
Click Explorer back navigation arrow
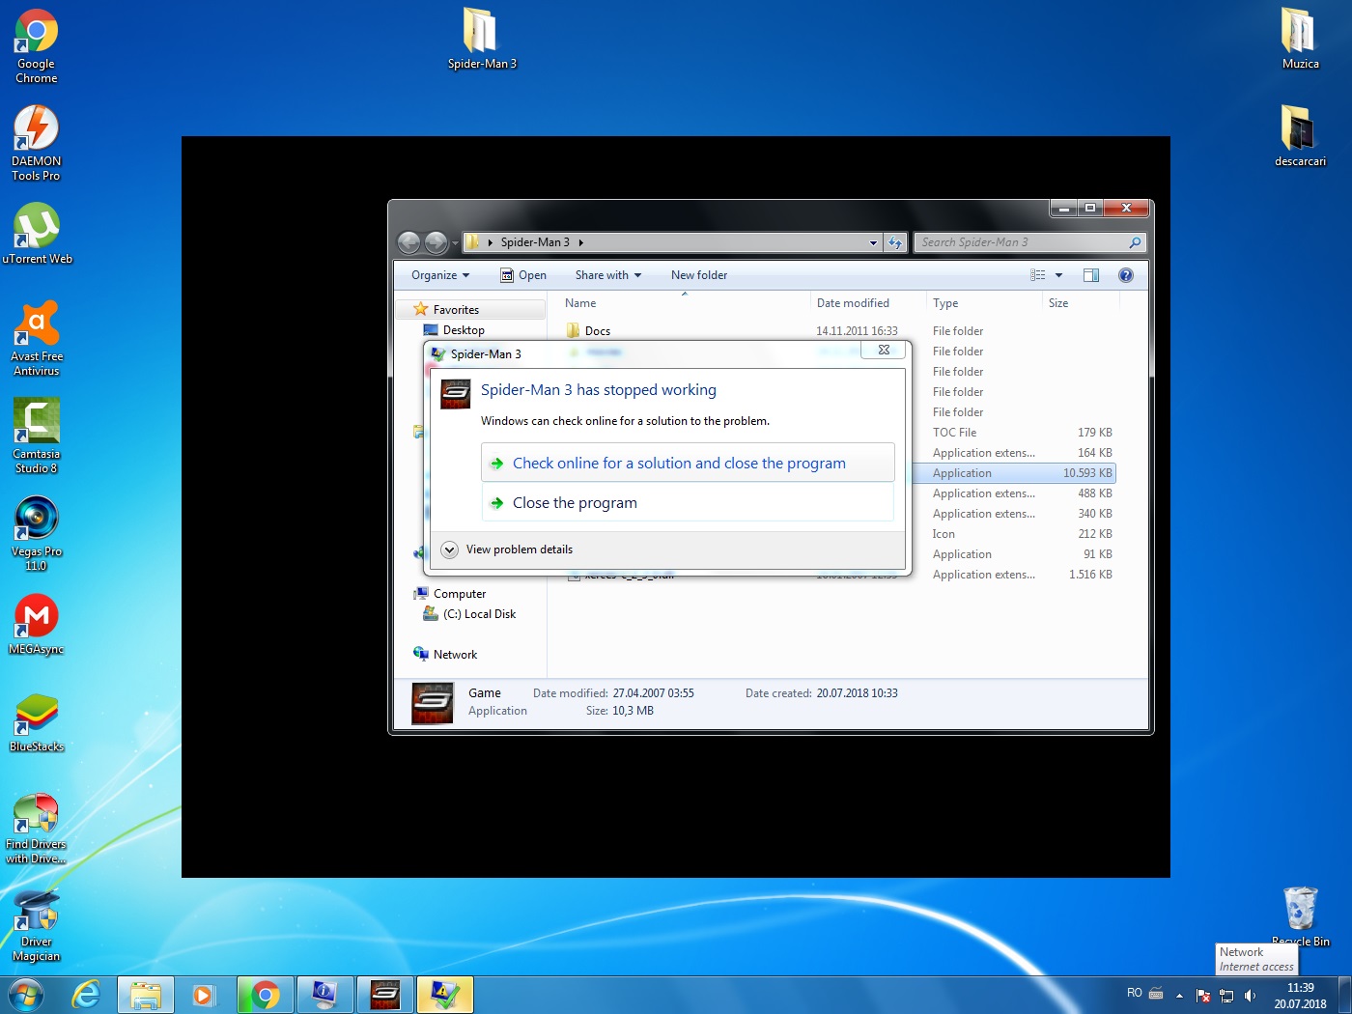click(x=409, y=242)
